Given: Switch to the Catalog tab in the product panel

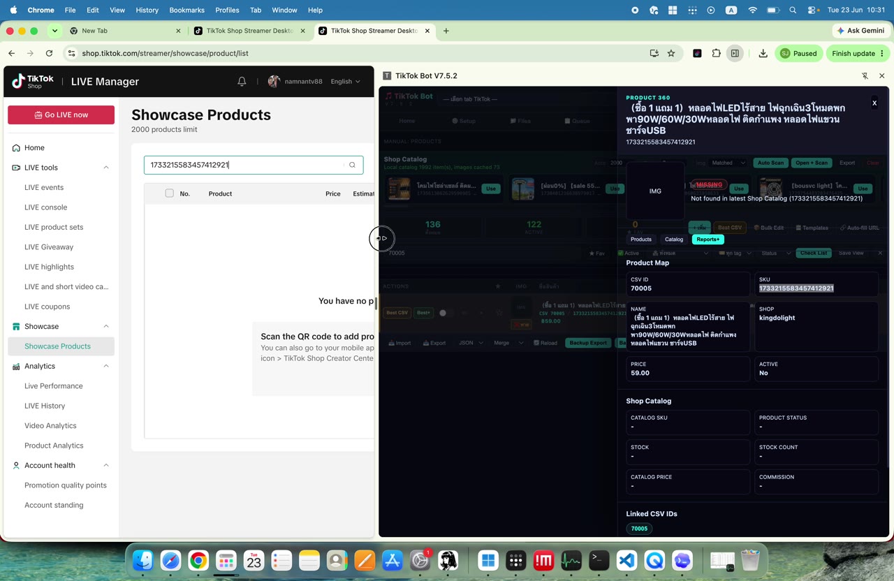Looking at the screenshot, I should click(x=674, y=240).
